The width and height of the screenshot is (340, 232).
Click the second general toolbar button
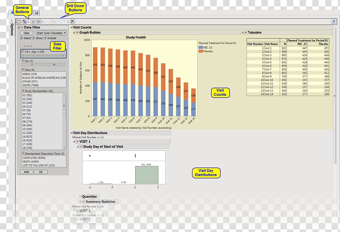point(25,21)
